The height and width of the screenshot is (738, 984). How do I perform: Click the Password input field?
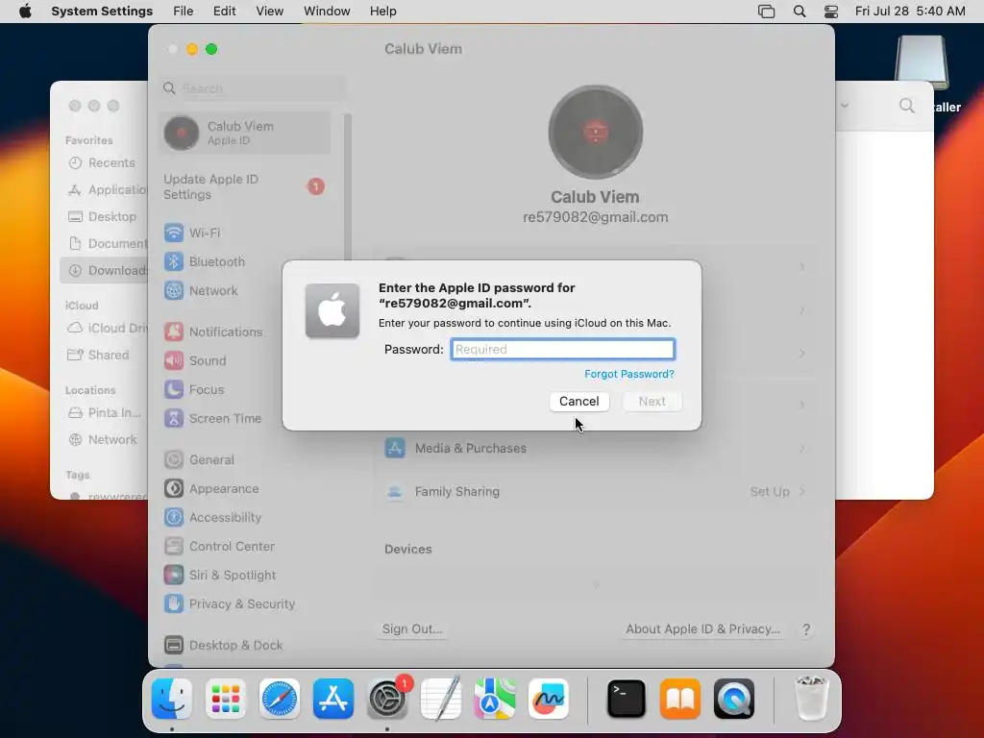(x=562, y=350)
